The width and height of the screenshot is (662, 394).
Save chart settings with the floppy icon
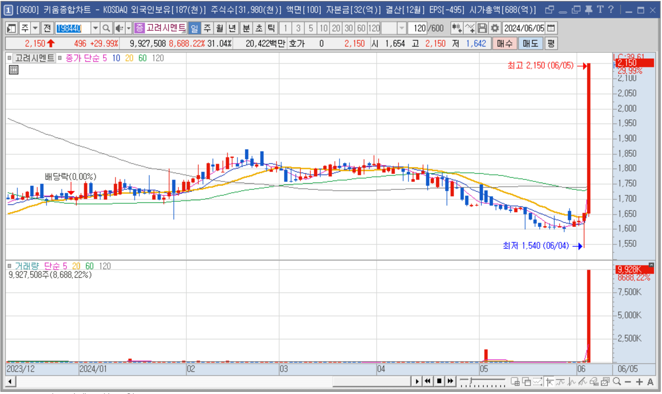coord(482,28)
